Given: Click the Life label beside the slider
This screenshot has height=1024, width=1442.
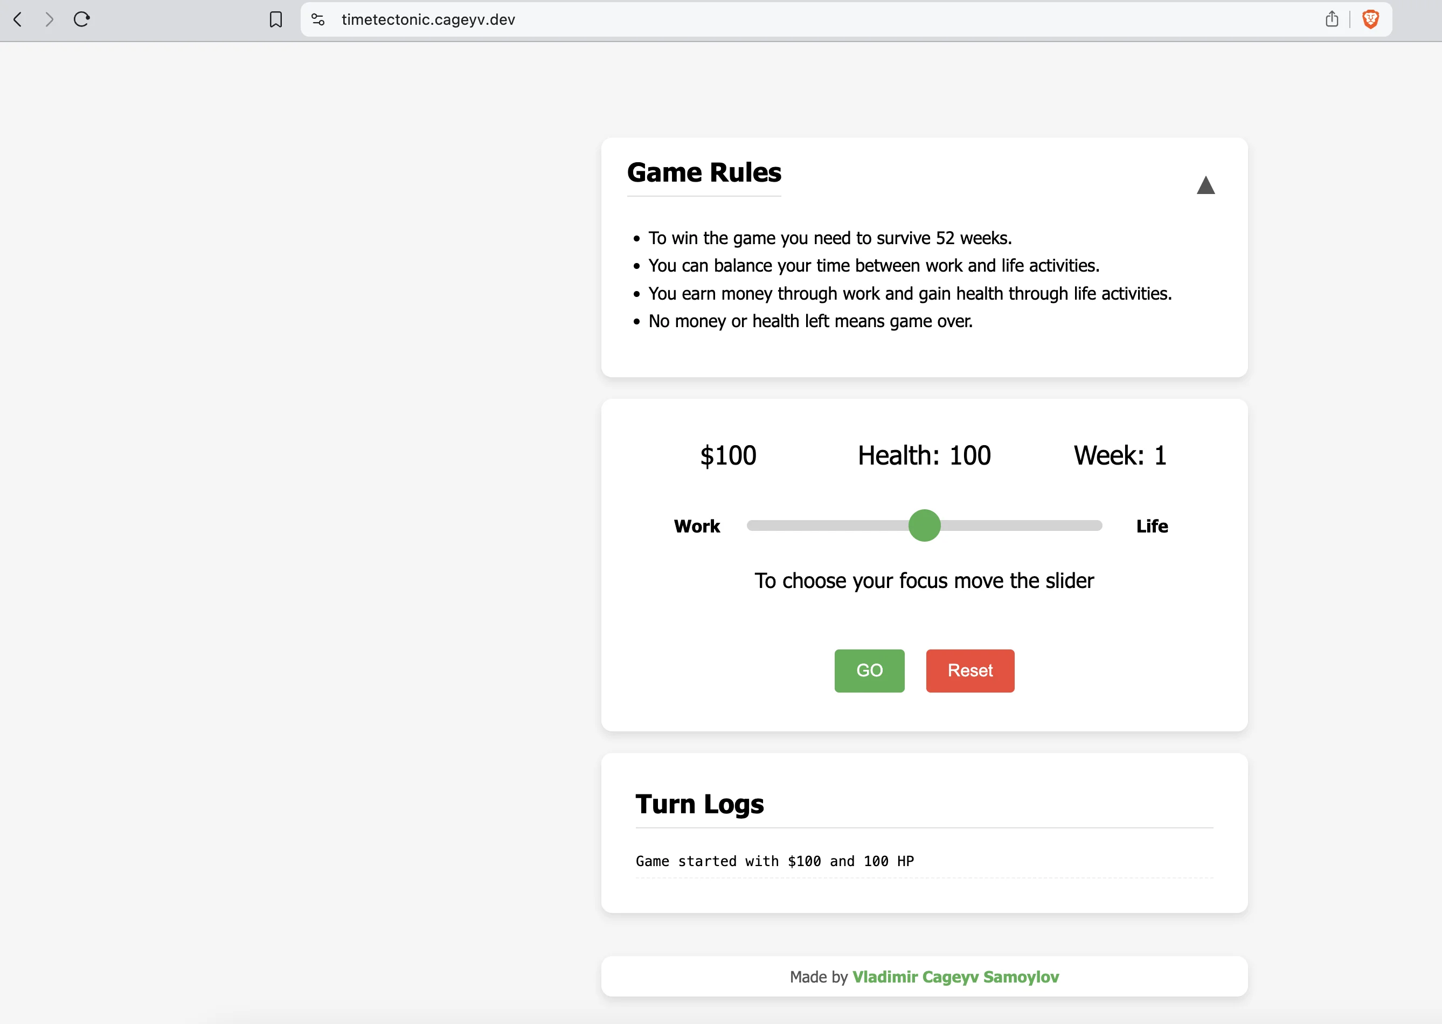Looking at the screenshot, I should point(1152,526).
